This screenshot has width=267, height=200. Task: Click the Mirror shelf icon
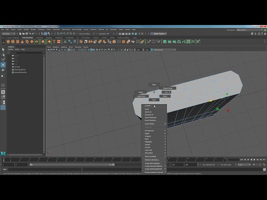click(x=91, y=42)
